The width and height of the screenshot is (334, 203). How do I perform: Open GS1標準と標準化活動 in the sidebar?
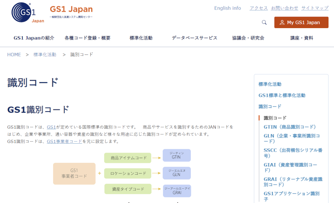click(x=282, y=95)
